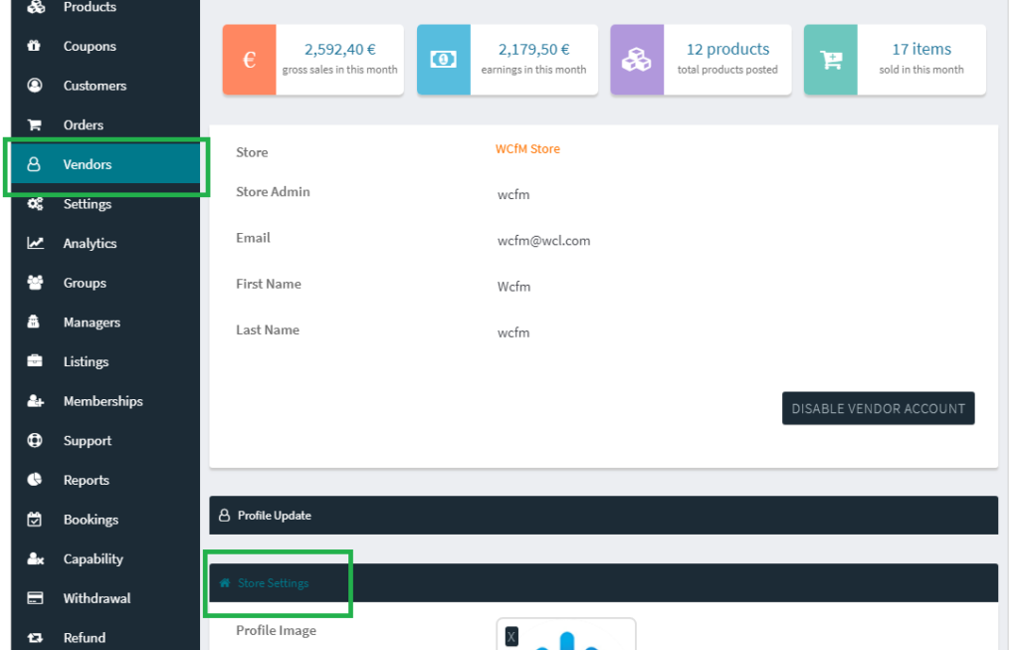1019x650 pixels.
Task: Click the wcfm@wcl.com email value
Action: 544,241
